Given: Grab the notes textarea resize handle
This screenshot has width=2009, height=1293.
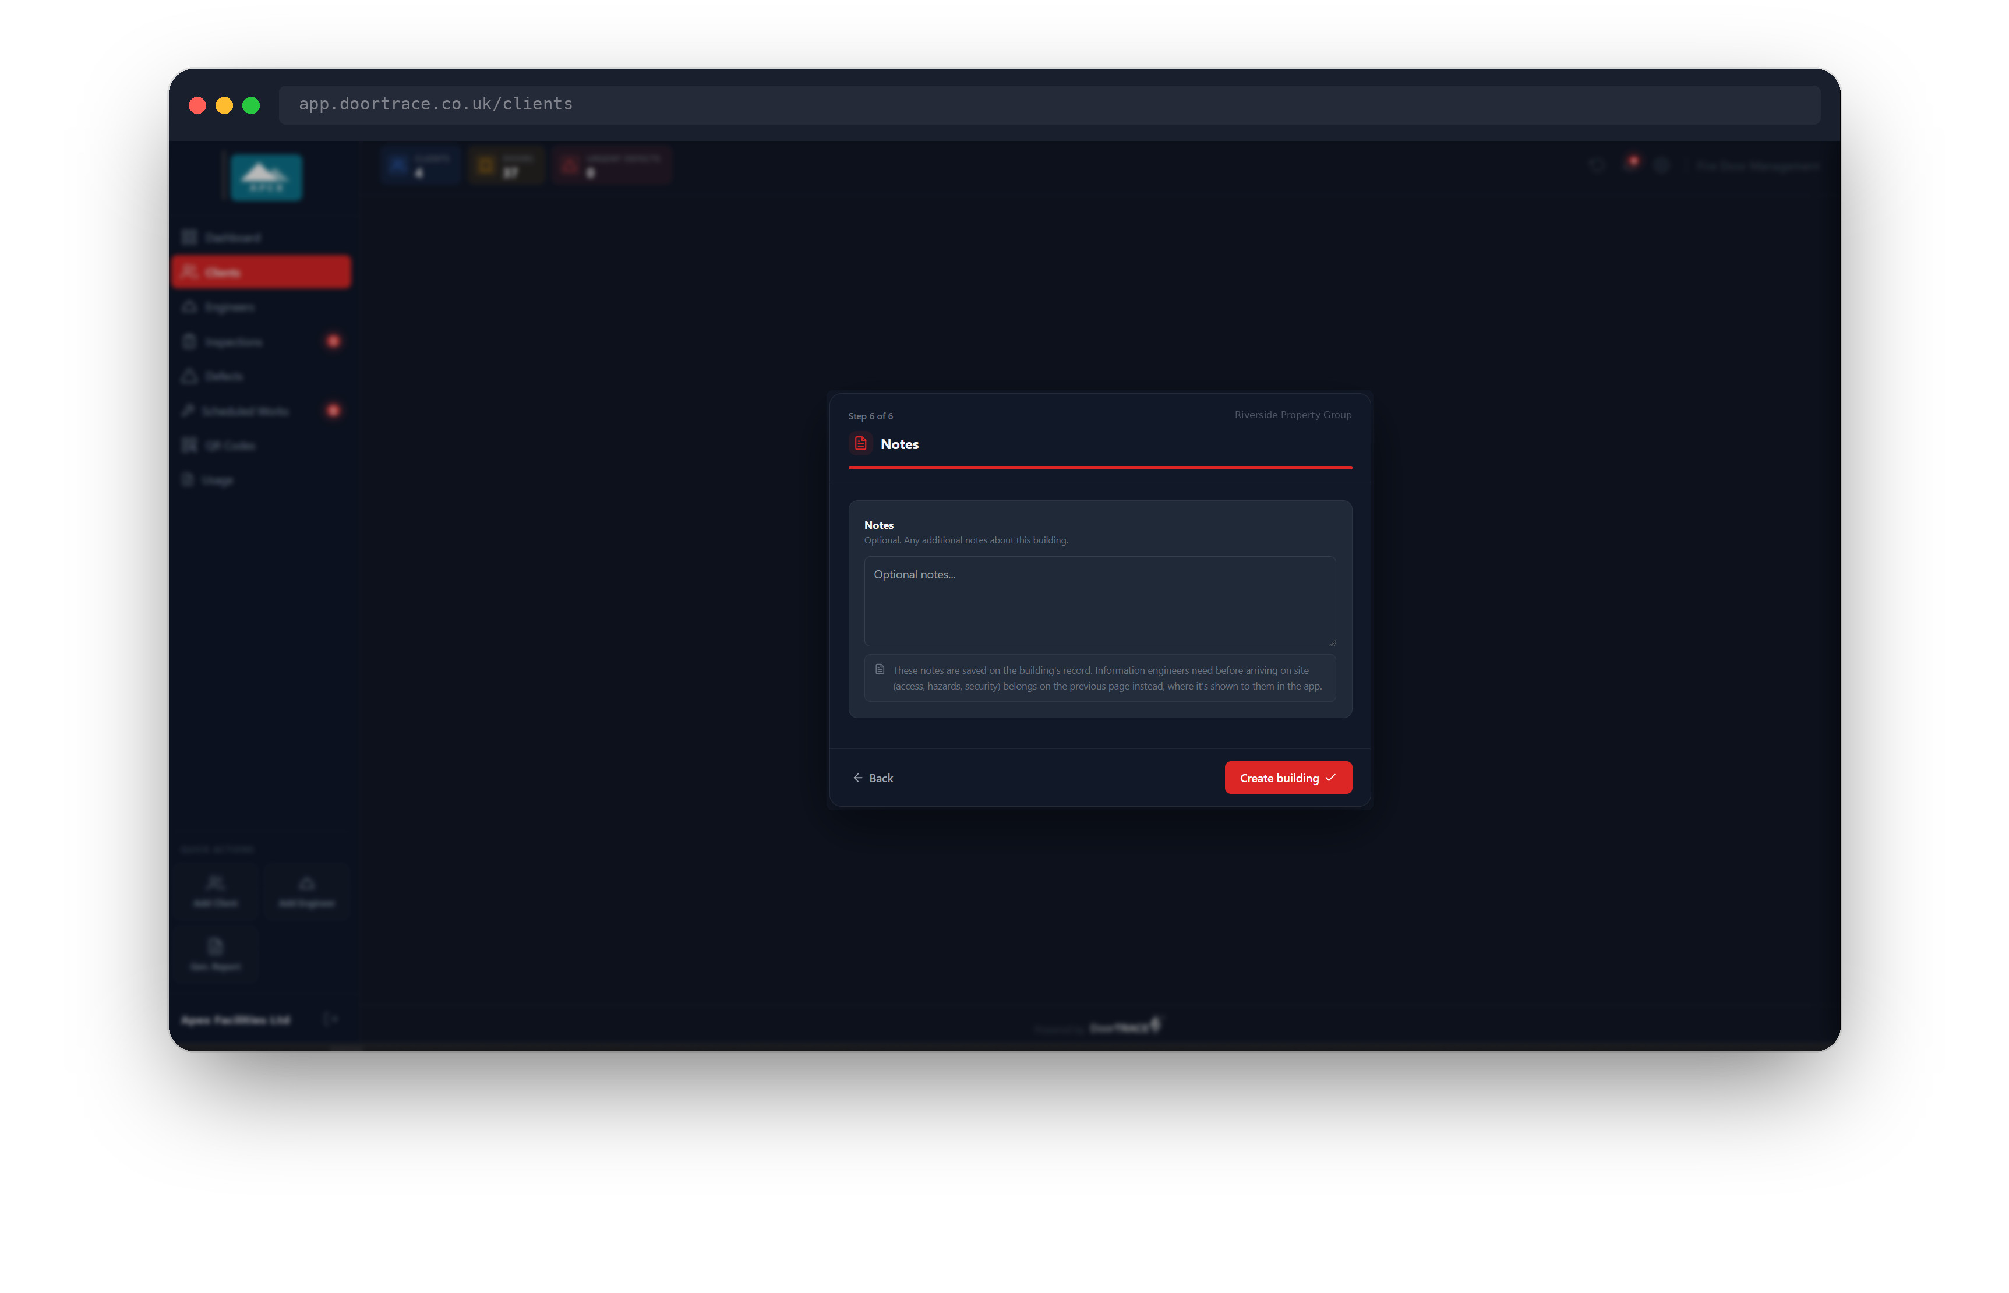Looking at the screenshot, I should (1332, 642).
